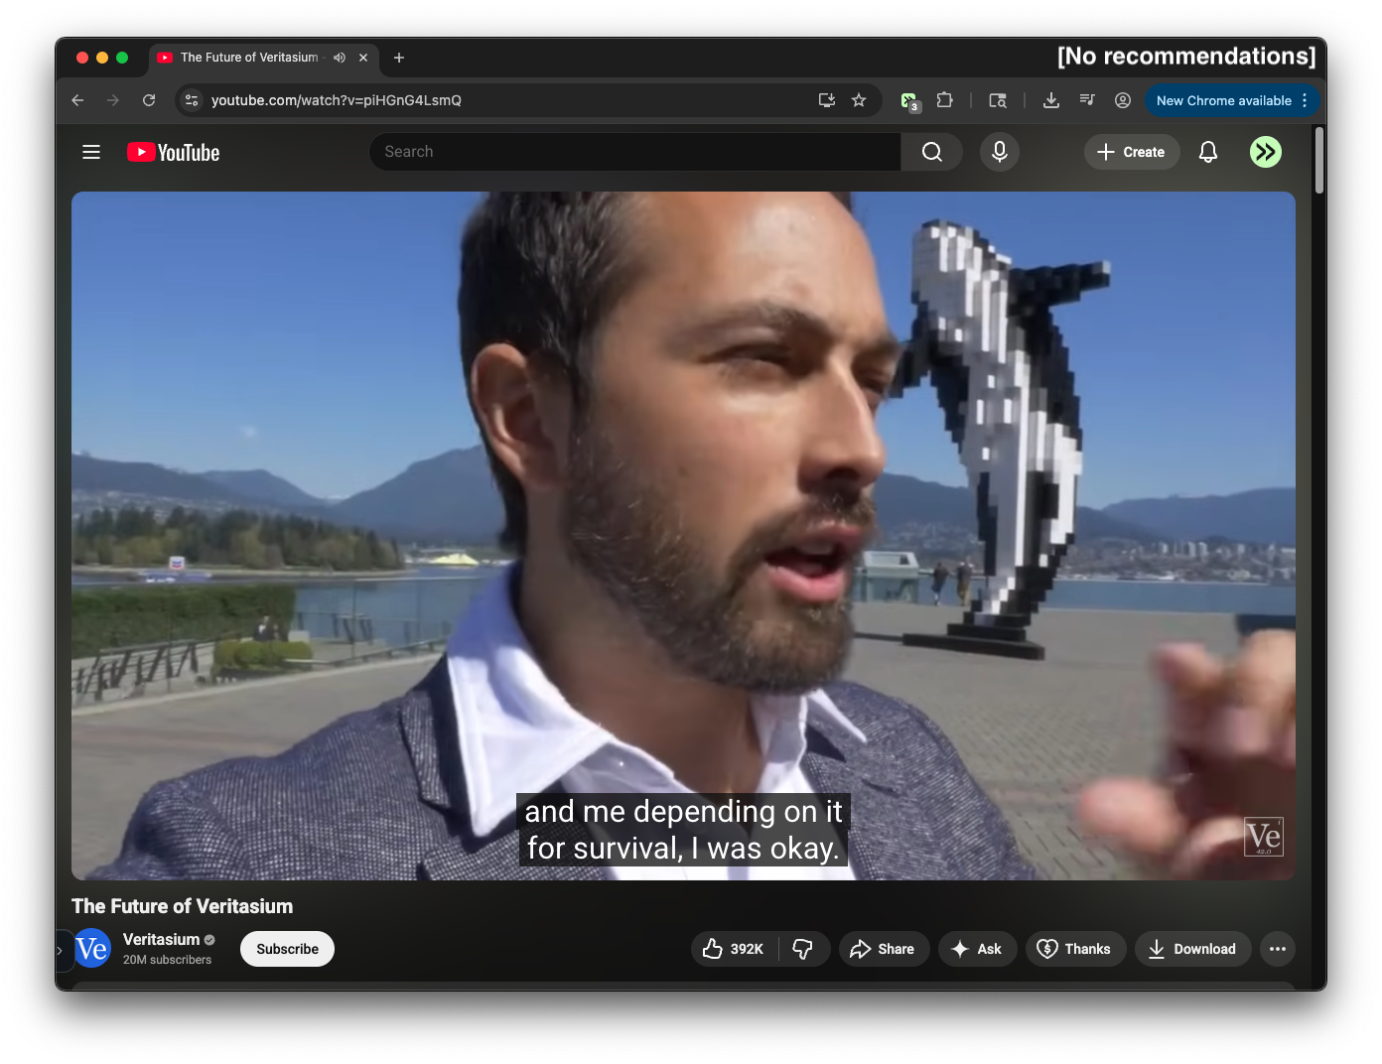The height and width of the screenshot is (1064, 1382).
Task: Start voice search with microphone icon
Action: pyautogui.click(x=999, y=152)
